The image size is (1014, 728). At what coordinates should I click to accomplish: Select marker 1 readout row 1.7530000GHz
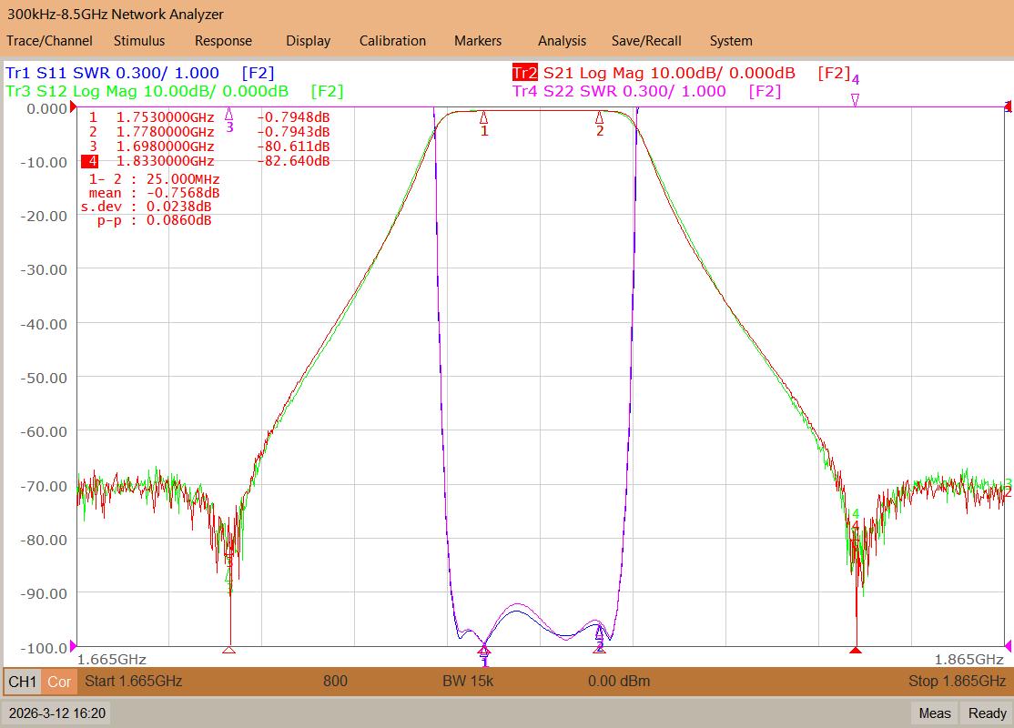point(209,117)
